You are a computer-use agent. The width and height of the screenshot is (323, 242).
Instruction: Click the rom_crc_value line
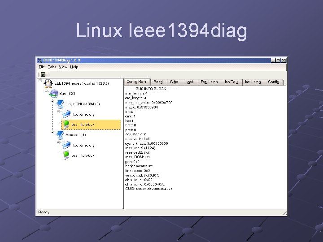[149, 102]
